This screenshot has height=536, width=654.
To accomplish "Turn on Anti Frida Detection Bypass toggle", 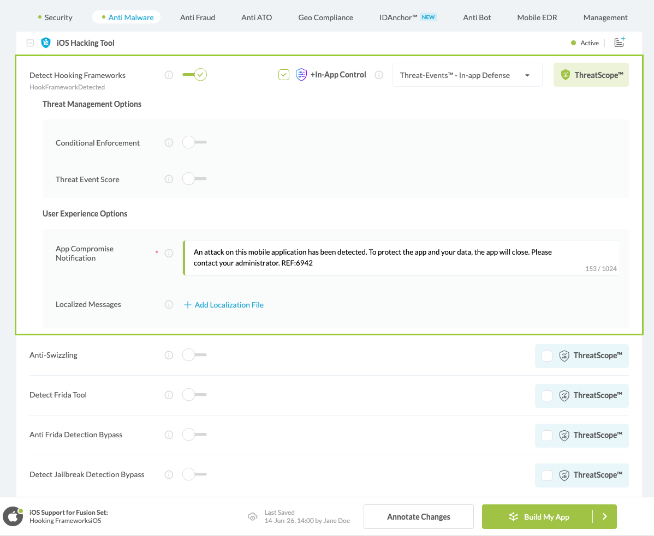I will (194, 435).
